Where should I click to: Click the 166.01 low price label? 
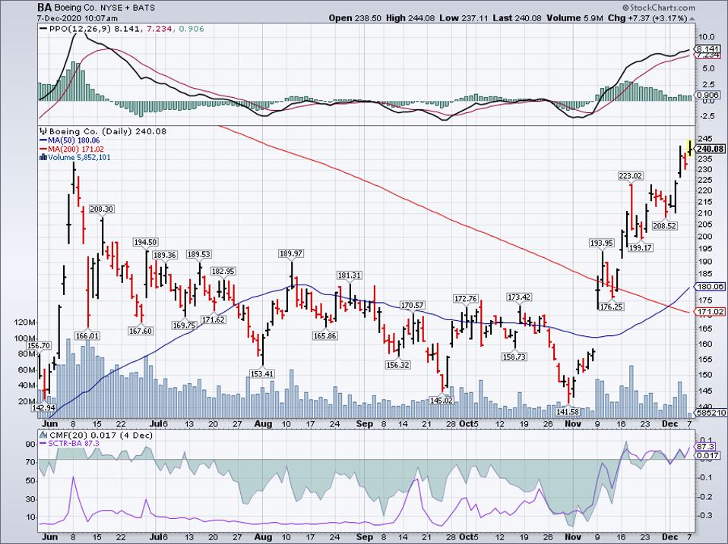[87, 336]
